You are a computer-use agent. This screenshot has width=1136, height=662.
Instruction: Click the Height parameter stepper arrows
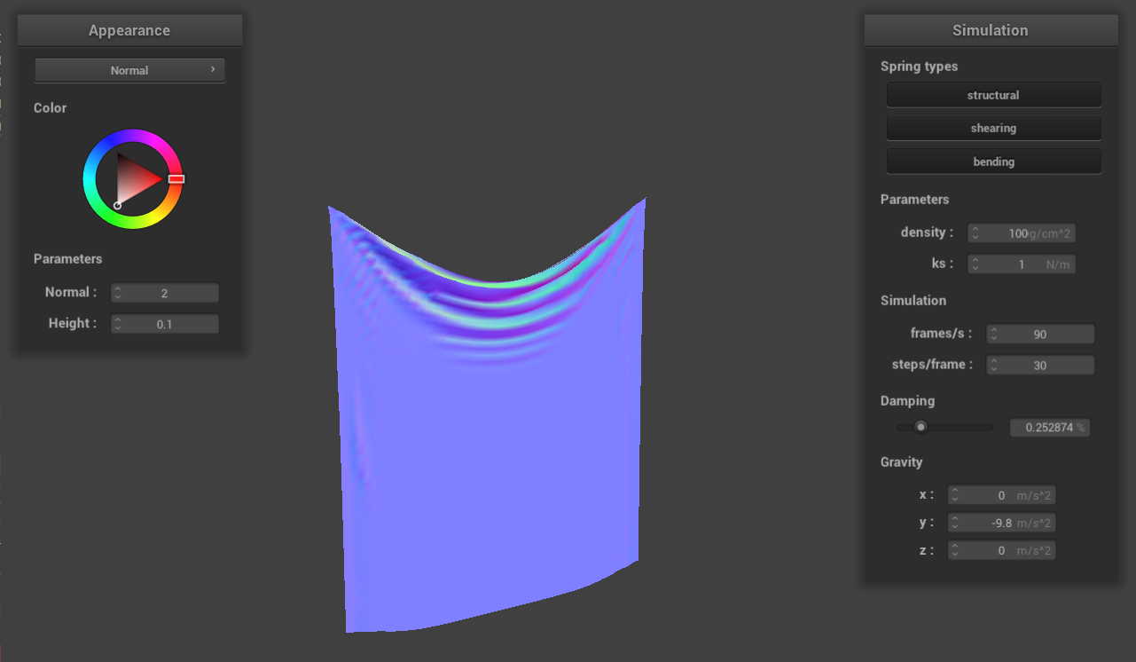(x=118, y=324)
